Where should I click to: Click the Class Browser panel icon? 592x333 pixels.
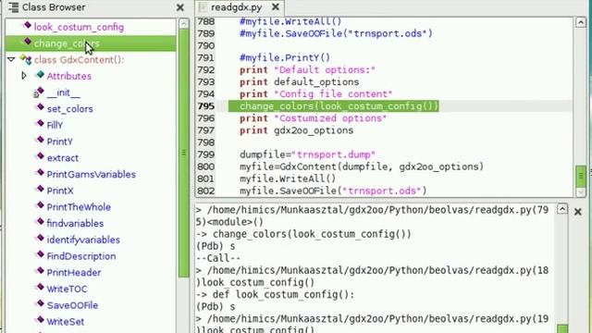point(14,7)
